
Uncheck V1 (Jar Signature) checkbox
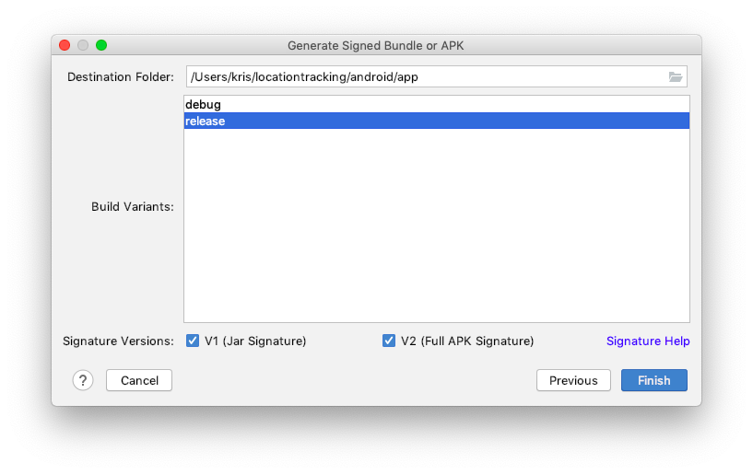pyautogui.click(x=193, y=341)
